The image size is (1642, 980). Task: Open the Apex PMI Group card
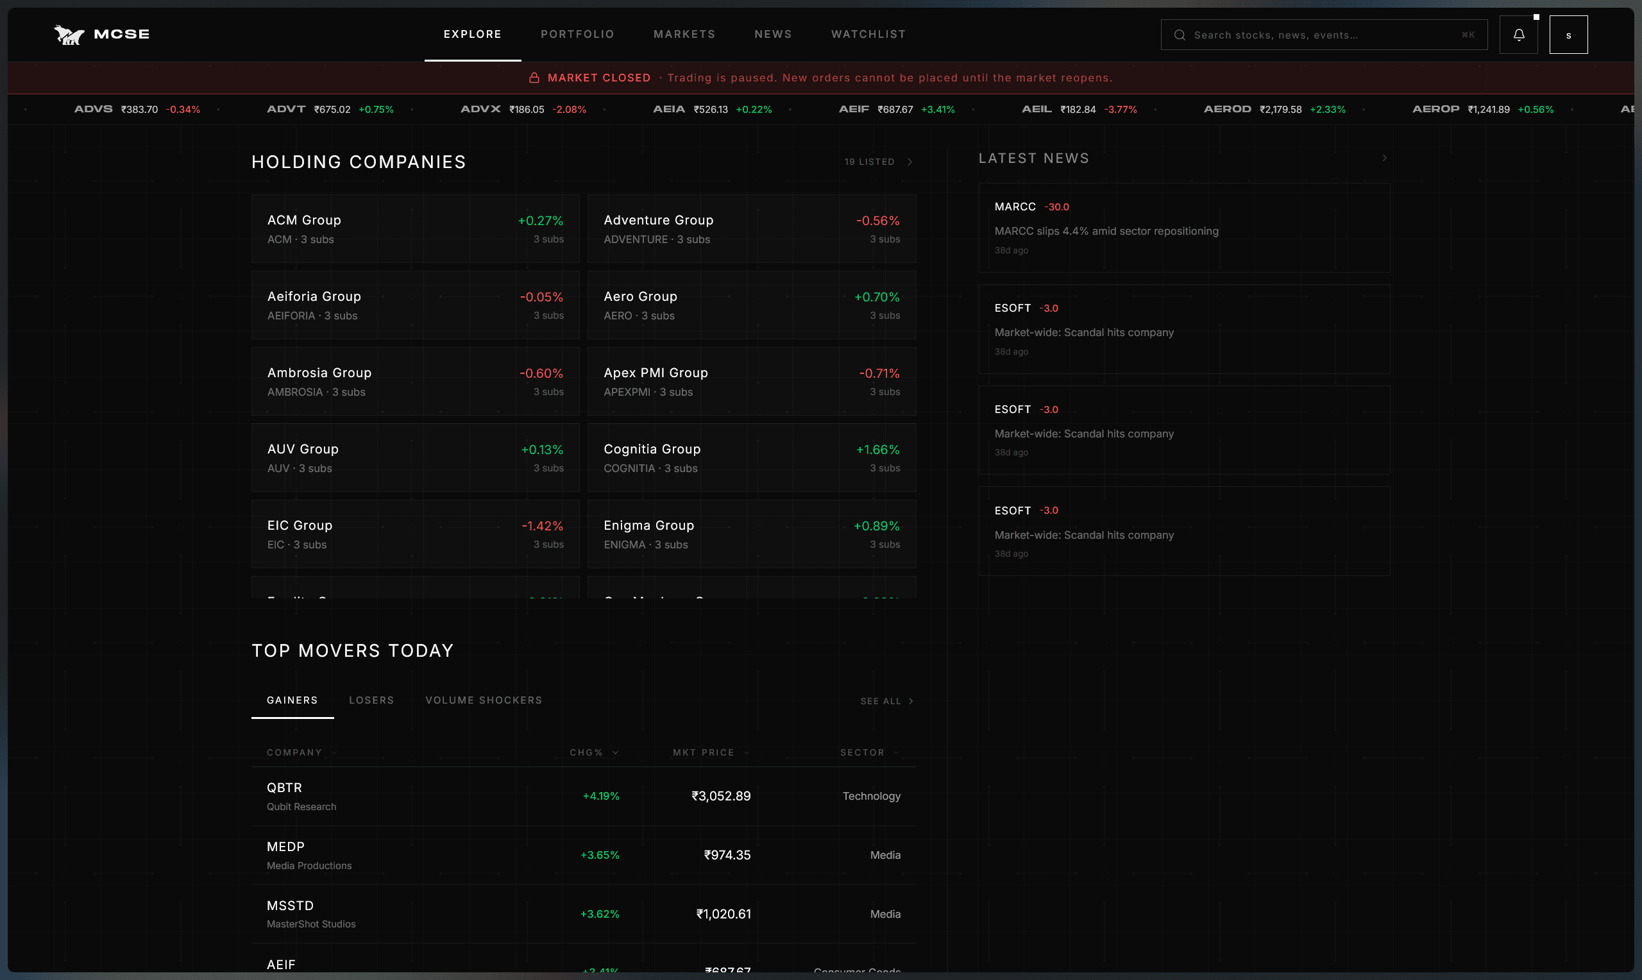pos(751,382)
